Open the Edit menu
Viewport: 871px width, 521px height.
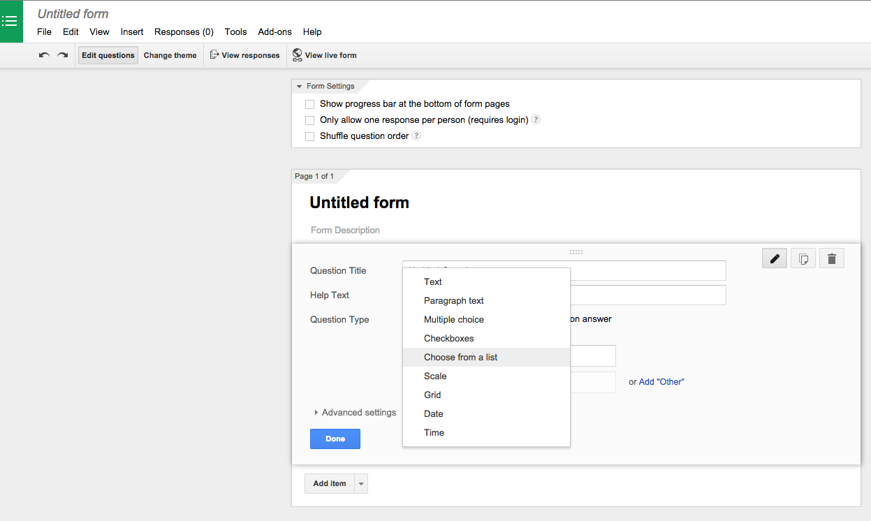click(x=71, y=31)
